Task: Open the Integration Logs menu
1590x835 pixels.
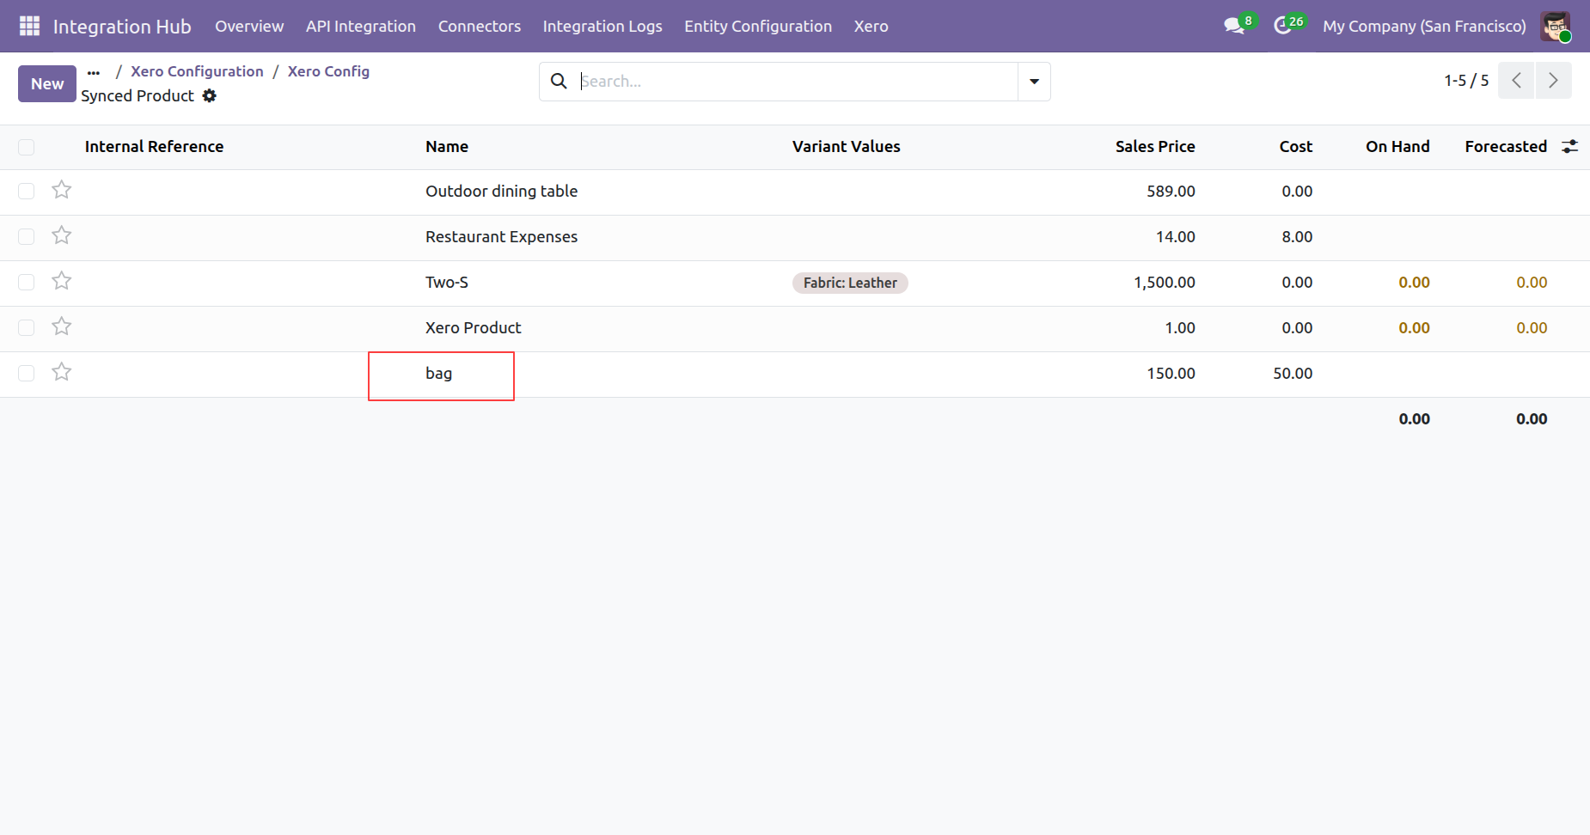Action: pyautogui.click(x=602, y=26)
